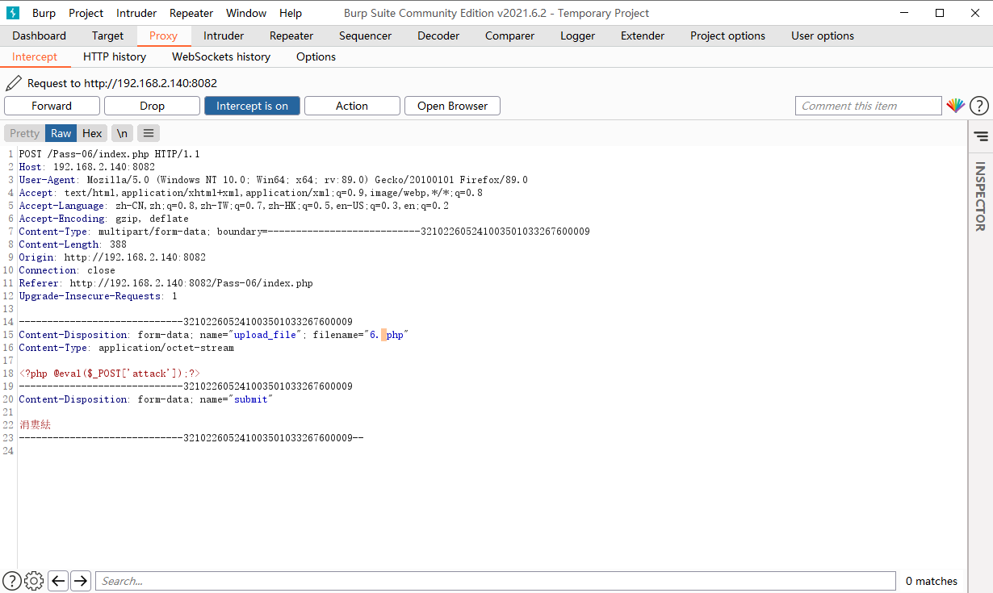993x593 pixels.
Task: Click the Comment this item field
Action: 869,106
